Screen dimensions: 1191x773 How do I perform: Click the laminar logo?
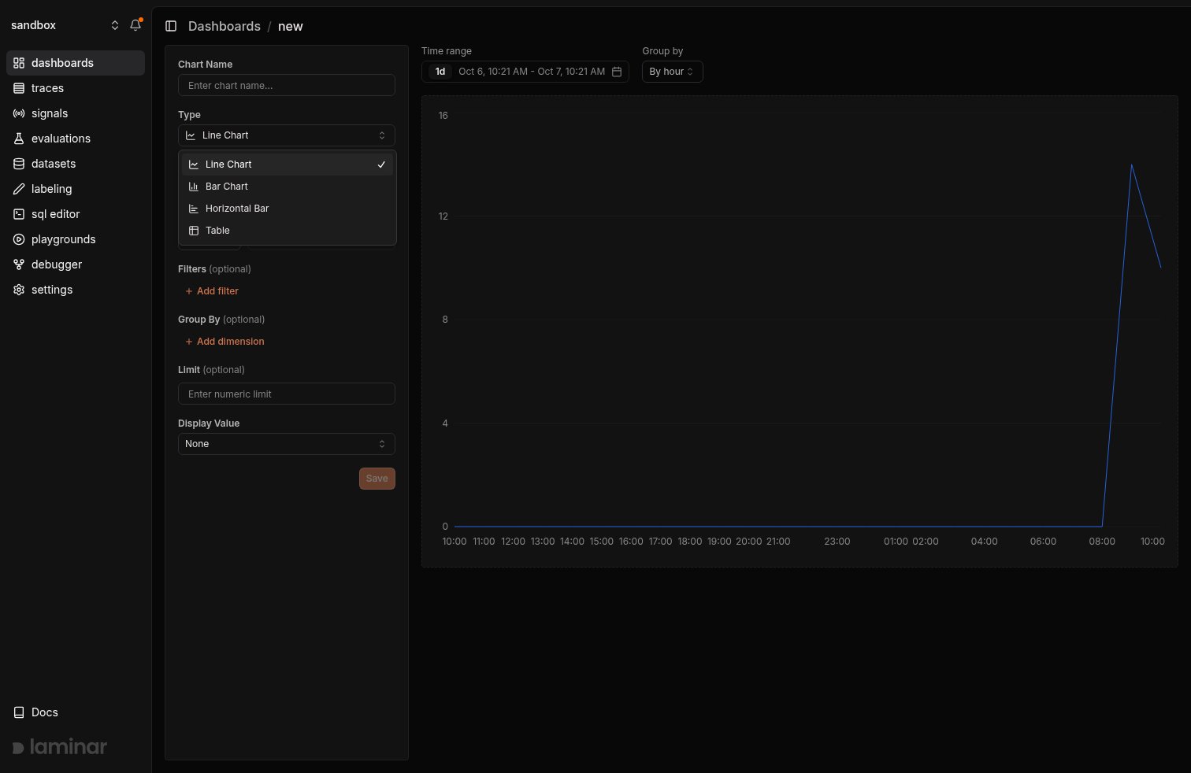click(x=60, y=747)
